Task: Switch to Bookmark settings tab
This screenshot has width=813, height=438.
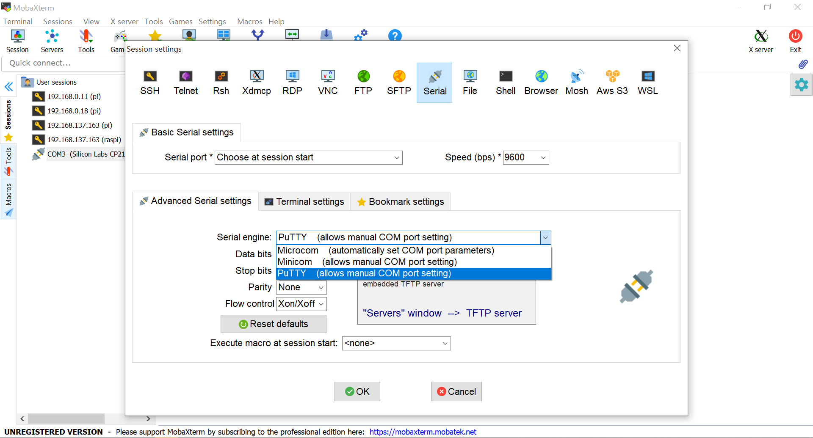Action: (401, 202)
